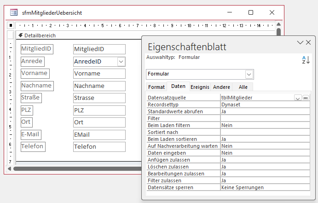Screen dimensions: 318x203
Task: Click the horizontal scrollbar thumb in form window
Action: (x=77, y=169)
